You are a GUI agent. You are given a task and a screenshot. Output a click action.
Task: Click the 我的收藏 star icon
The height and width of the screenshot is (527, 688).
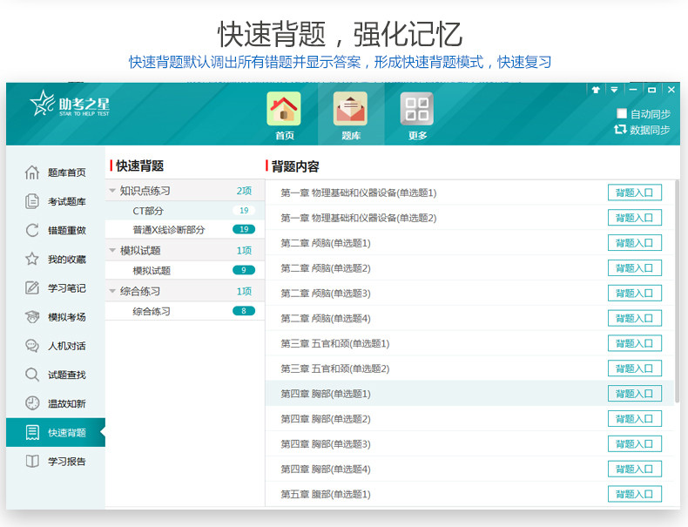(32, 259)
